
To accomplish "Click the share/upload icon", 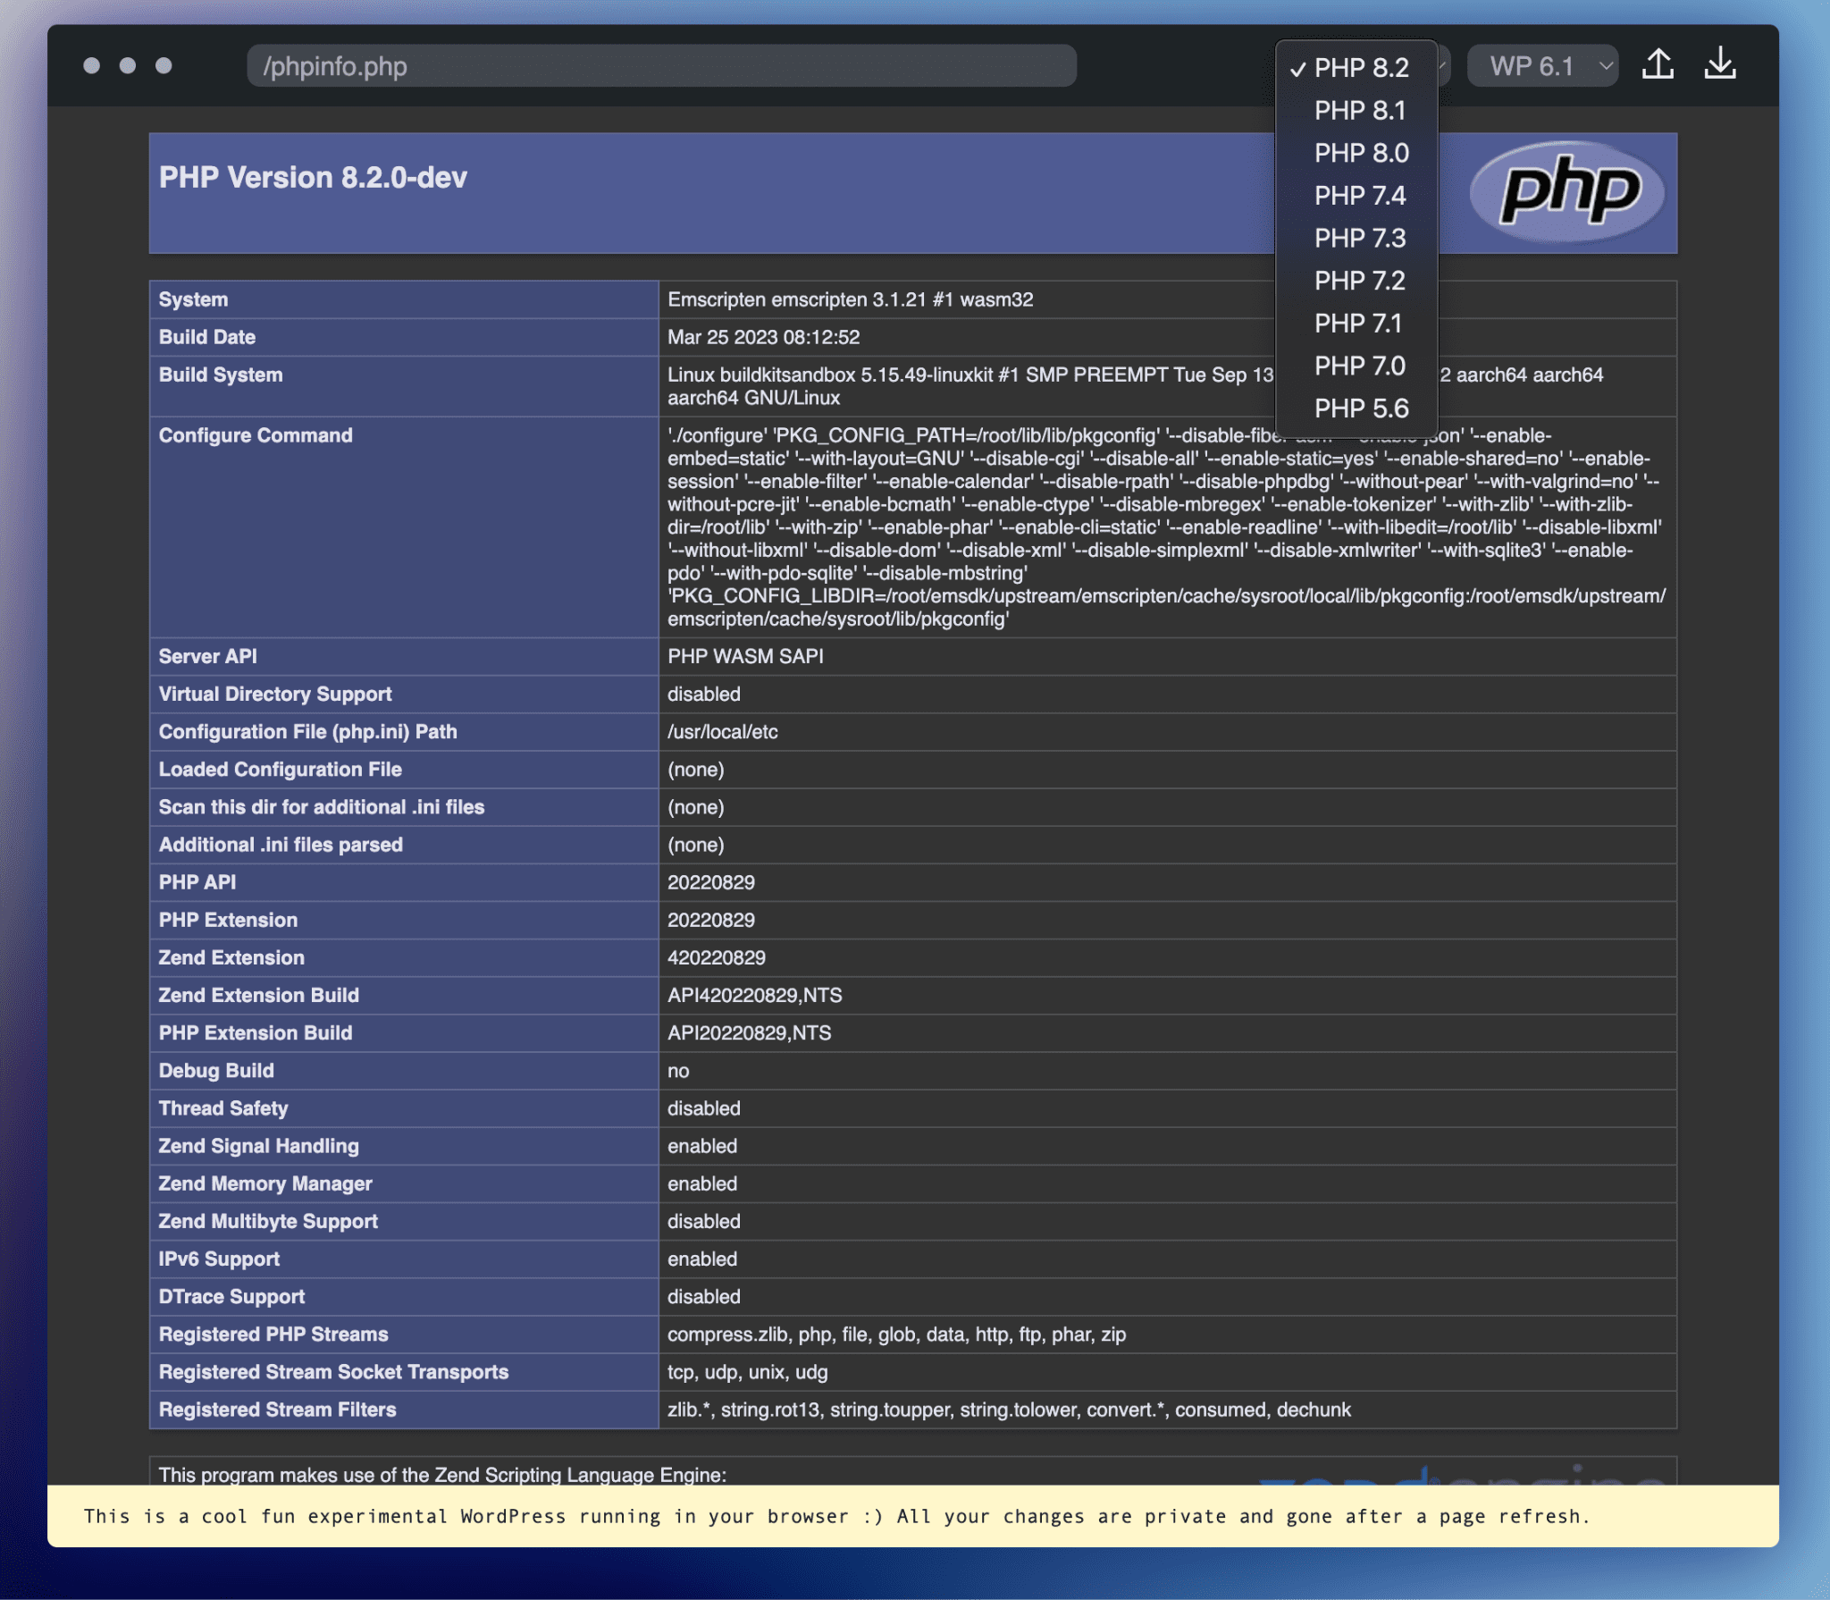I will click(x=1662, y=63).
